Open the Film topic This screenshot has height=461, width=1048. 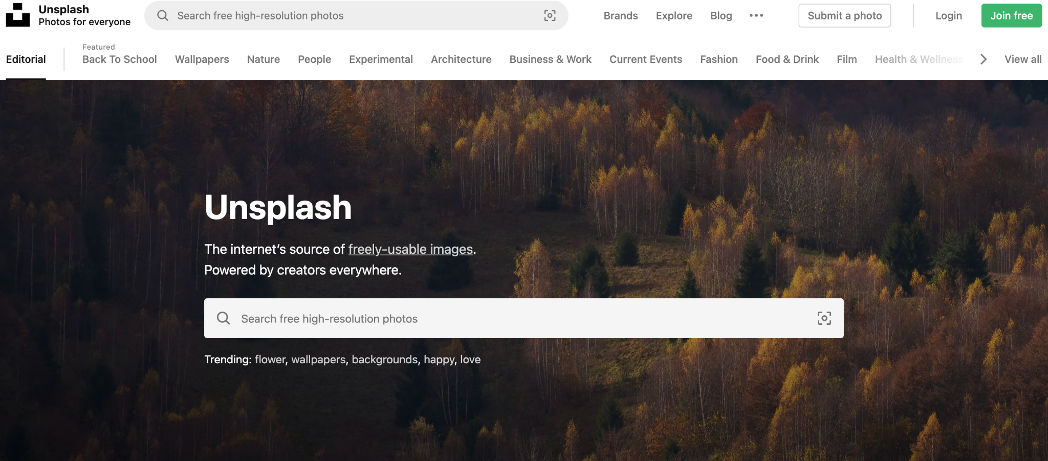tap(847, 59)
